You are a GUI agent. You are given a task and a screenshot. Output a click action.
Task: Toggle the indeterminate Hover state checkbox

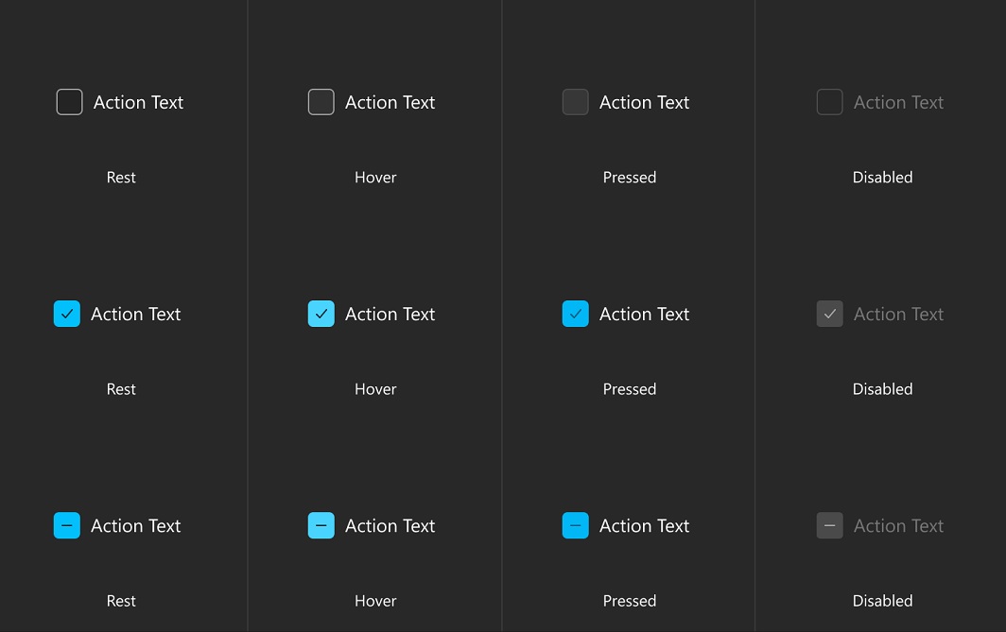pos(321,525)
